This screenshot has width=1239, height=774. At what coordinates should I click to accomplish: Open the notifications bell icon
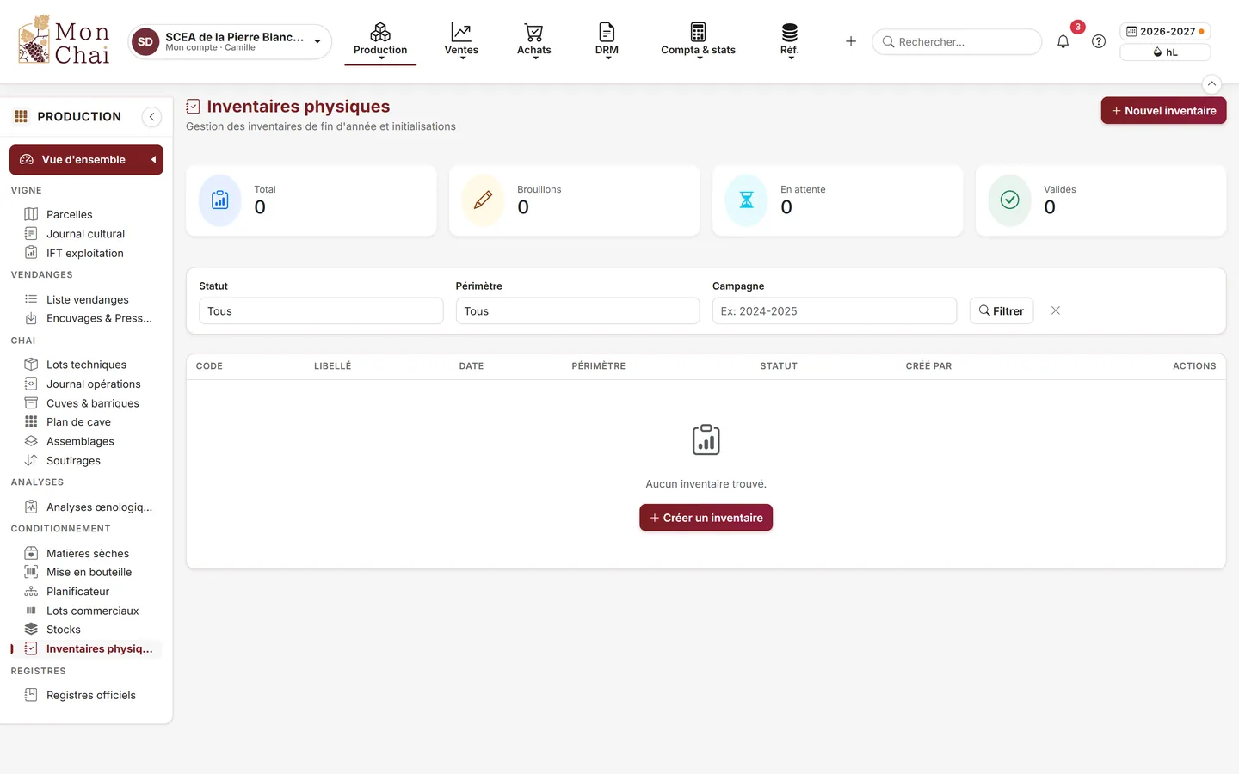point(1063,41)
